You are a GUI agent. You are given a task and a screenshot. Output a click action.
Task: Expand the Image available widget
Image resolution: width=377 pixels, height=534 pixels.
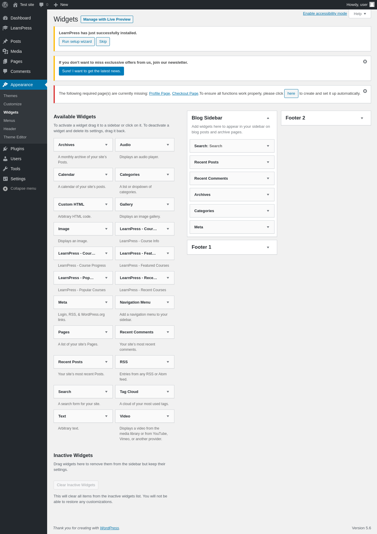pyautogui.click(x=106, y=229)
